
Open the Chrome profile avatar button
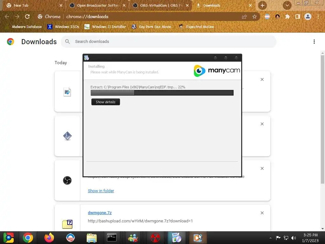pos(308,17)
